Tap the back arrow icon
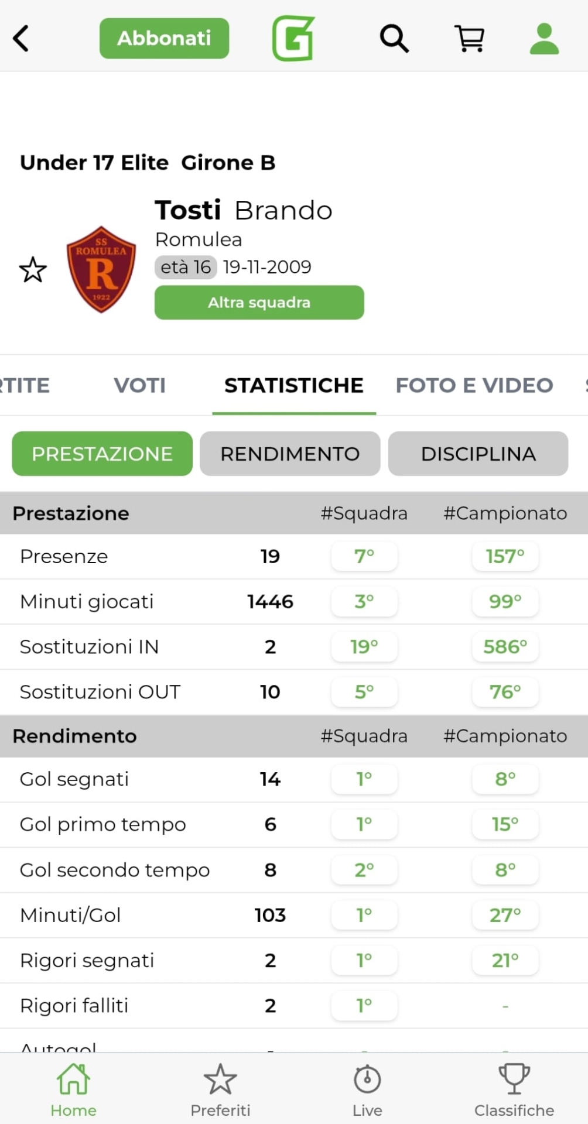The height and width of the screenshot is (1124, 588). 21,39
